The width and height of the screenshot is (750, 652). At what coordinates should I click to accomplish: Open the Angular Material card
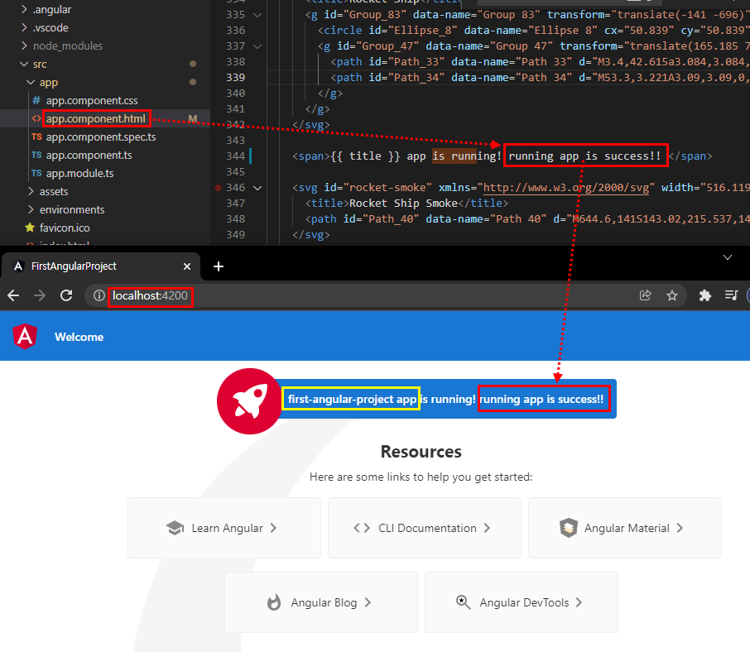click(625, 528)
